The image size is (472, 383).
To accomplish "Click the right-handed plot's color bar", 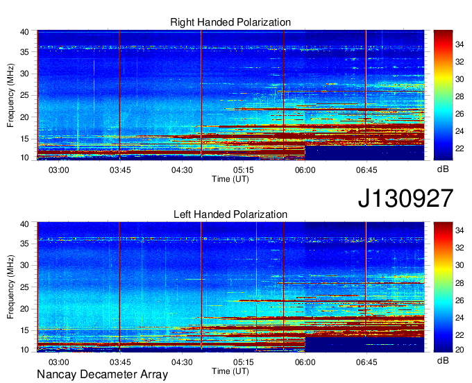I will (x=443, y=95).
